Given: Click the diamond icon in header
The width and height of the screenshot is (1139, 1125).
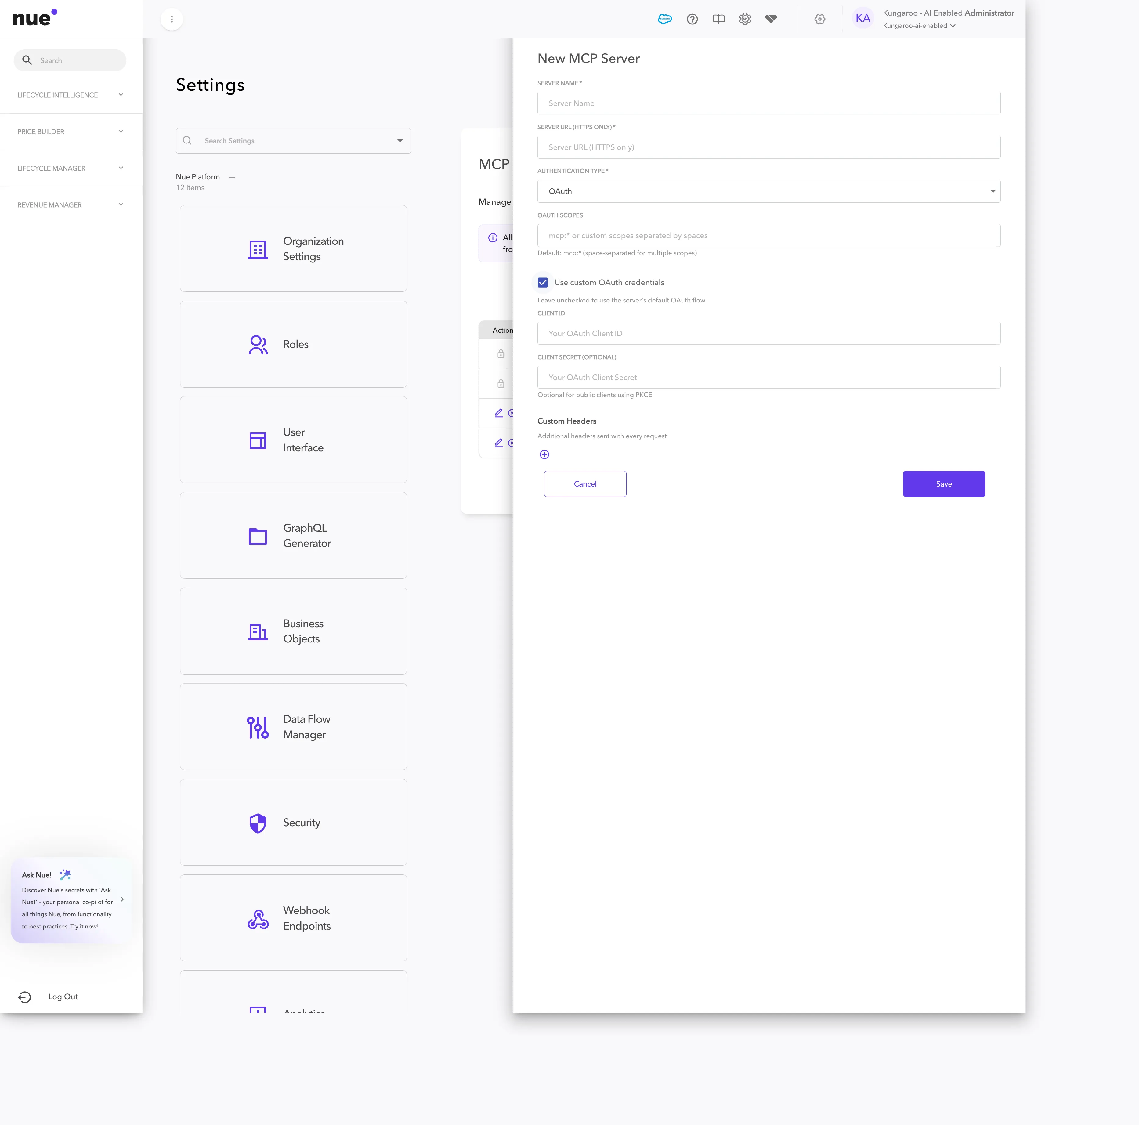Looking at the screenshot, I should (771, 19).
